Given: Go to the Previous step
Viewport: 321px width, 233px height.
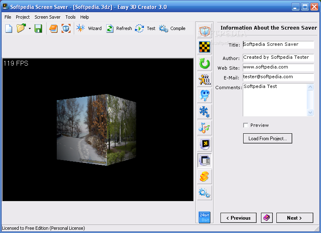Looking at the screenshot, I should pyautogui.click(x=238, y=218).
